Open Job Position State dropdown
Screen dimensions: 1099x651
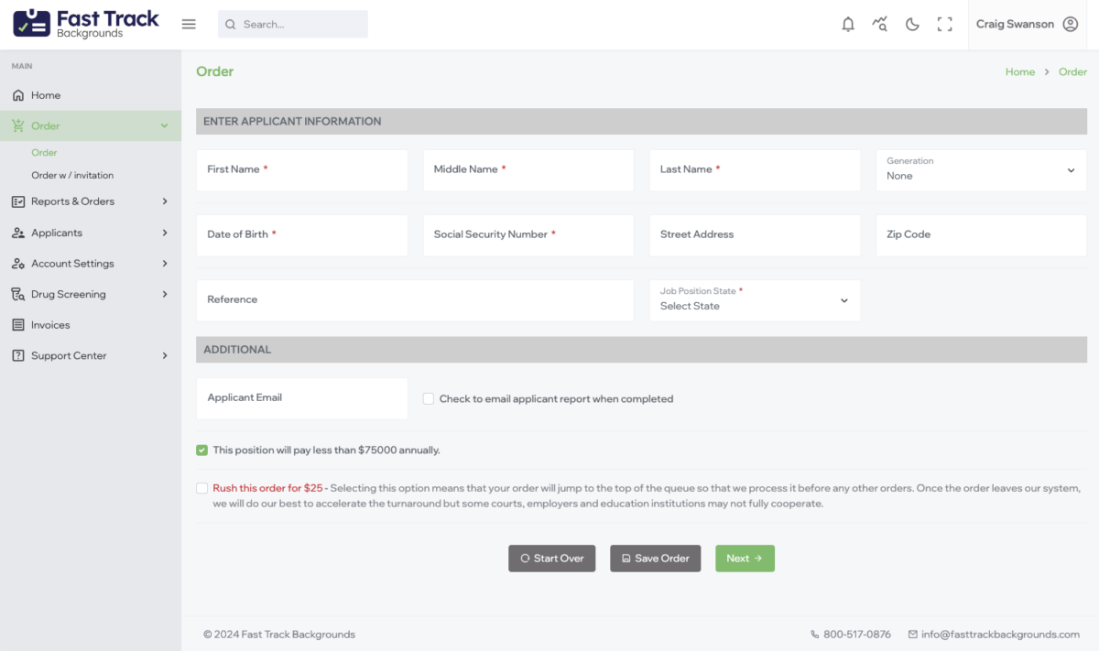tap(755, 300)
